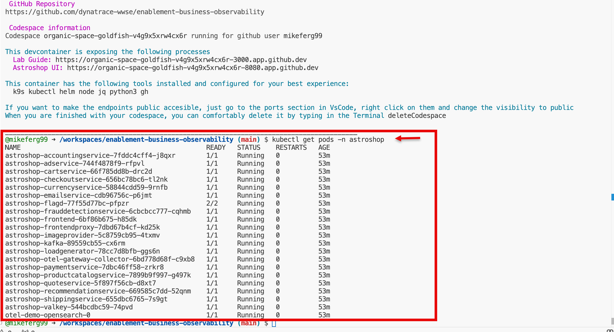The image size is (614, 332).
Task: Select pod otel-demo-opensearch-0
Action: pyautogui.click(x=48, y=315)
